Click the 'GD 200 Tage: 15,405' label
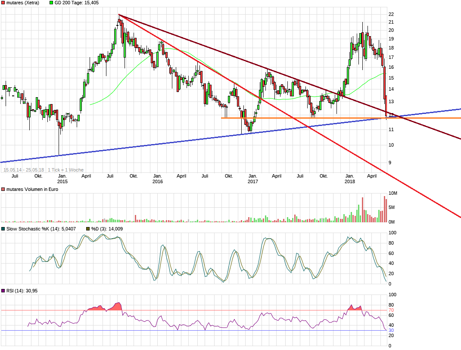Image resolution: width=461 pixels, height=350 pixels. click(76, 3)
